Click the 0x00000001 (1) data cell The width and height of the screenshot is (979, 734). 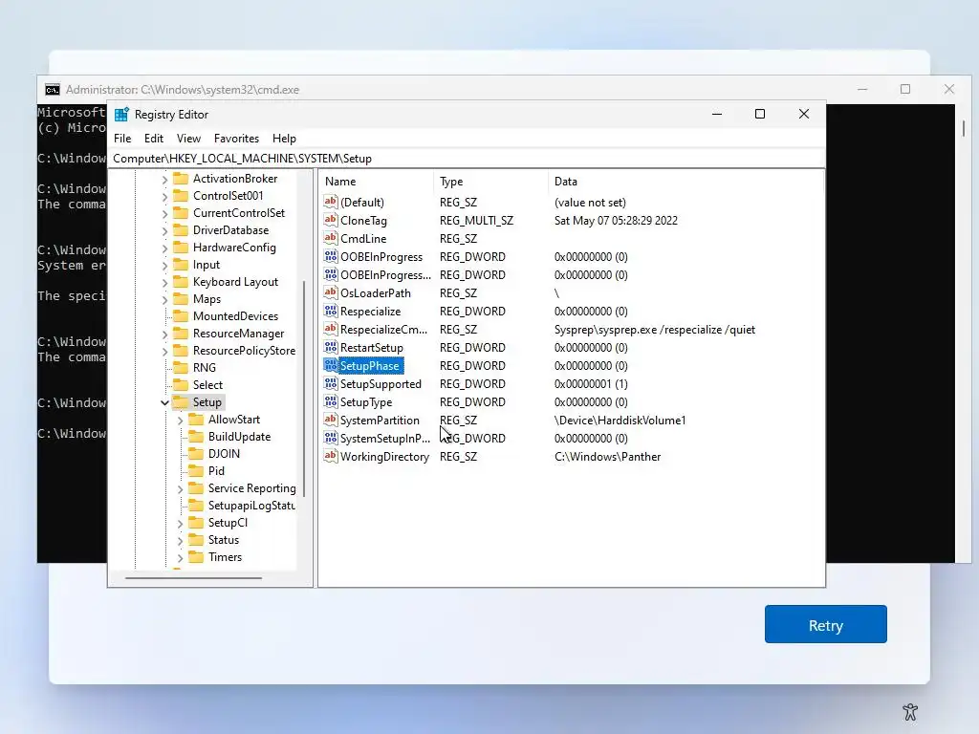591,384
